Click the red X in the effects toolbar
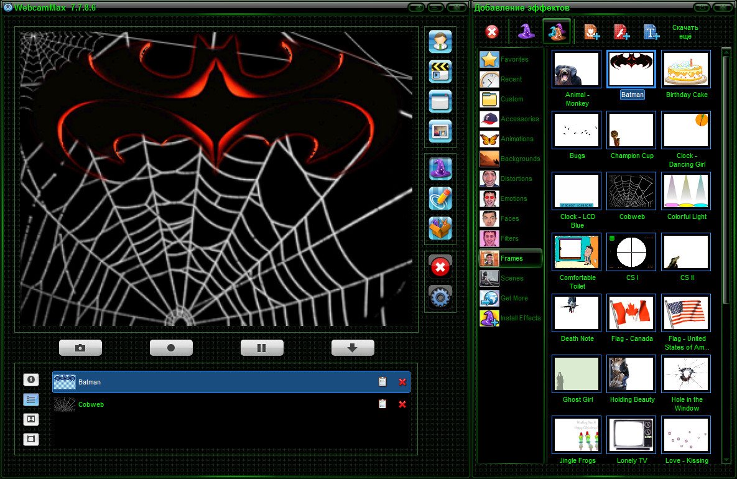The height and width of the screenshot is (479, 737). pyautogui.click(x=492, y=32)
